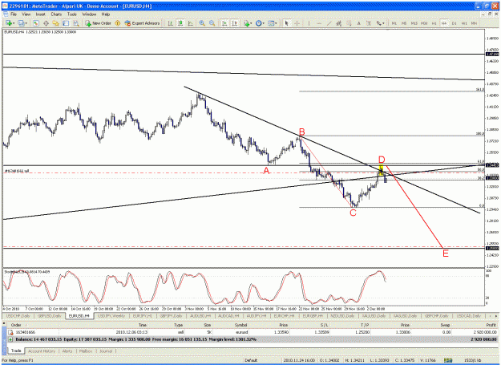Viewport: 501px width, 365px height.
Task: Click the zoom out magnifier
Action: [212, 23]
